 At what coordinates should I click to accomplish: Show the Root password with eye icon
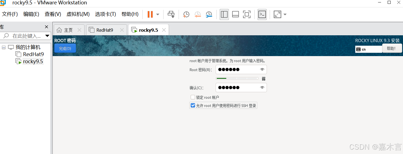pyautogui.click(x=262, y=69)
